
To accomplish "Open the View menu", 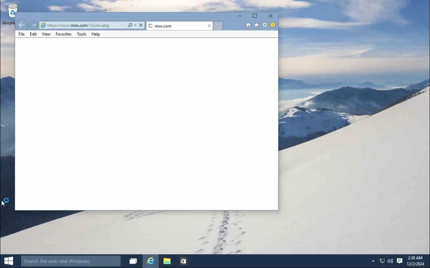I will (46, 34).
